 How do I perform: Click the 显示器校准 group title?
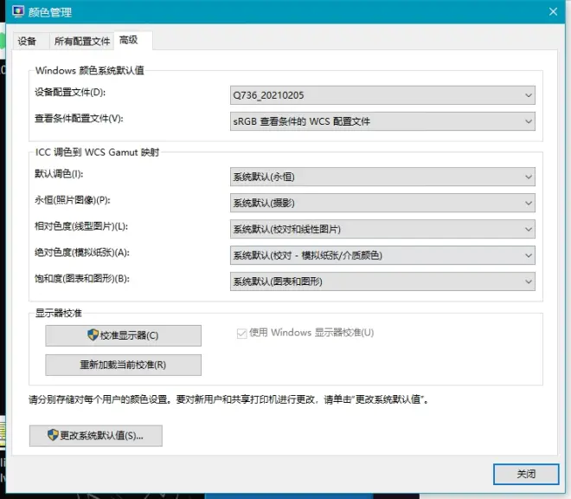(58, 313)
